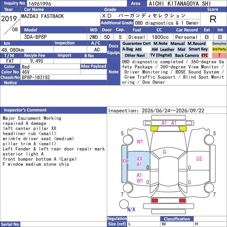Image resolution: width=227 pixels, height=227 pixels.
Task: Select the red ETC badge
Action: point(205,55)
